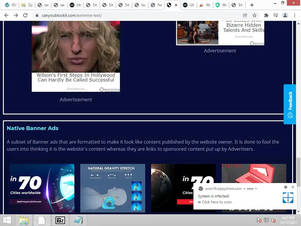This screenshot has height=226, width=301.
Task: Open a new browser tab
Action: (252, 5)
